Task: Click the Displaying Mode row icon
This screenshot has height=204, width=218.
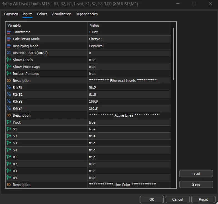Action: 9,46
